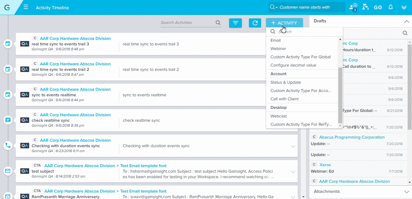Viewport: 412px width, 199px height.
Task: Click the timeline scroll down arrow
Action: click(x=304, y=197)
